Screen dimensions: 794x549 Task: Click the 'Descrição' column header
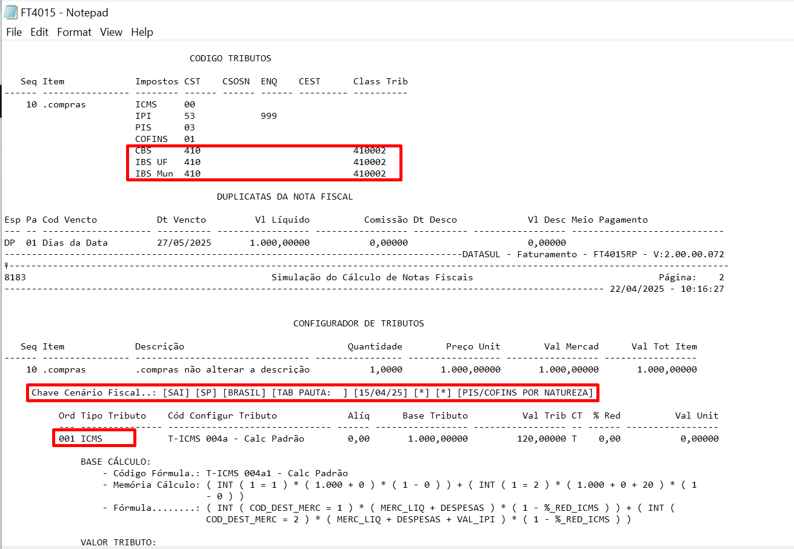160,346
